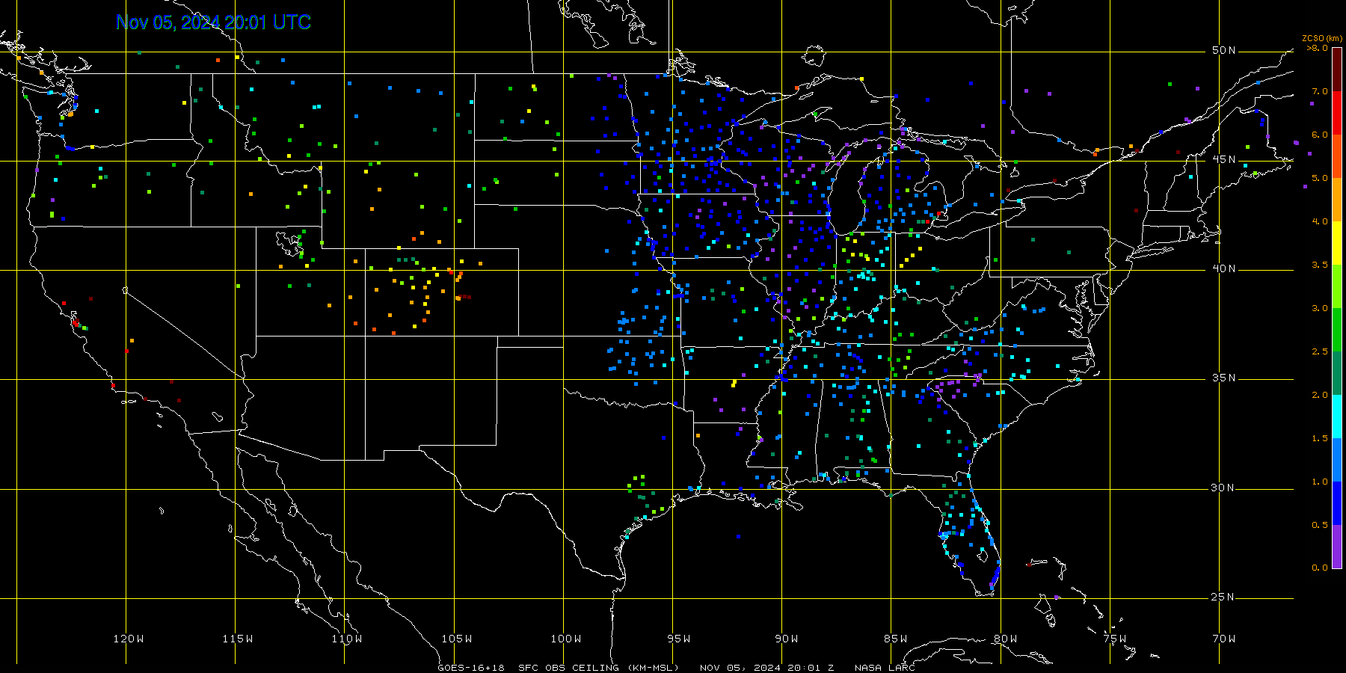Screen dimensions: 1346x673
Task: Click the '90 W' longitude label
Action: tap(787, 639)
